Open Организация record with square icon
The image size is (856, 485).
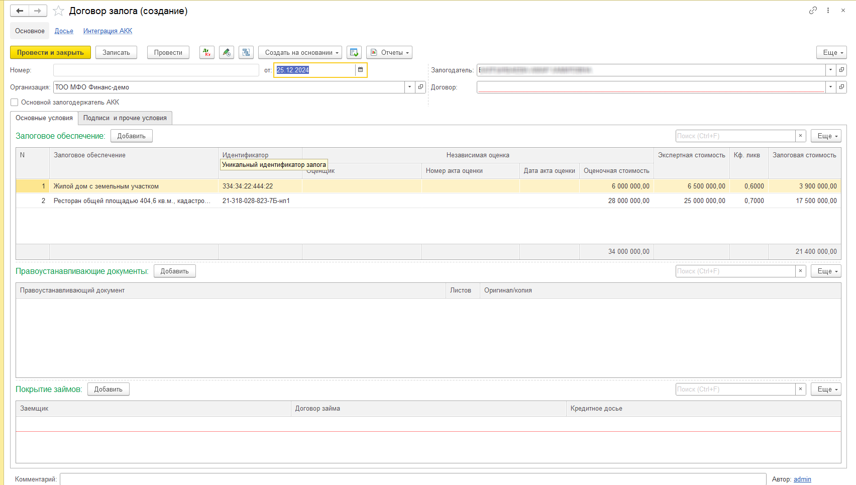pyautogui.click(x=420, y=87)
